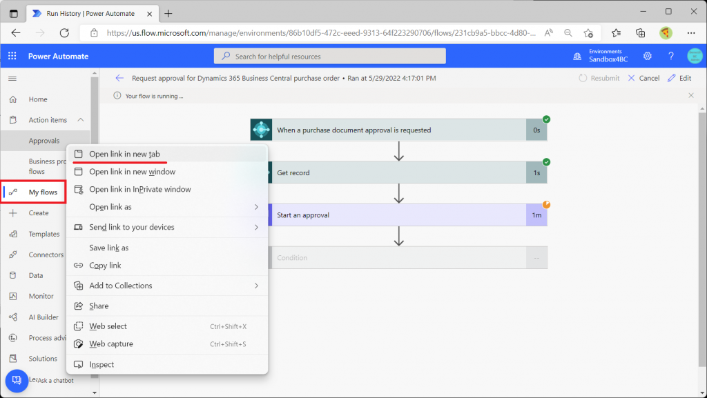Open the Ask a chatbot button
The image size is (707, 398).
[17, 381]
